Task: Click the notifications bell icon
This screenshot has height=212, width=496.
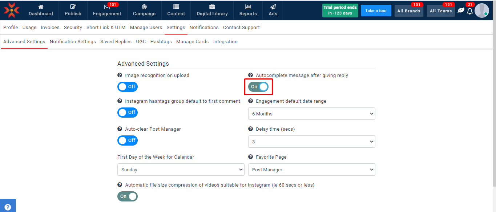Action: (470, 11)
